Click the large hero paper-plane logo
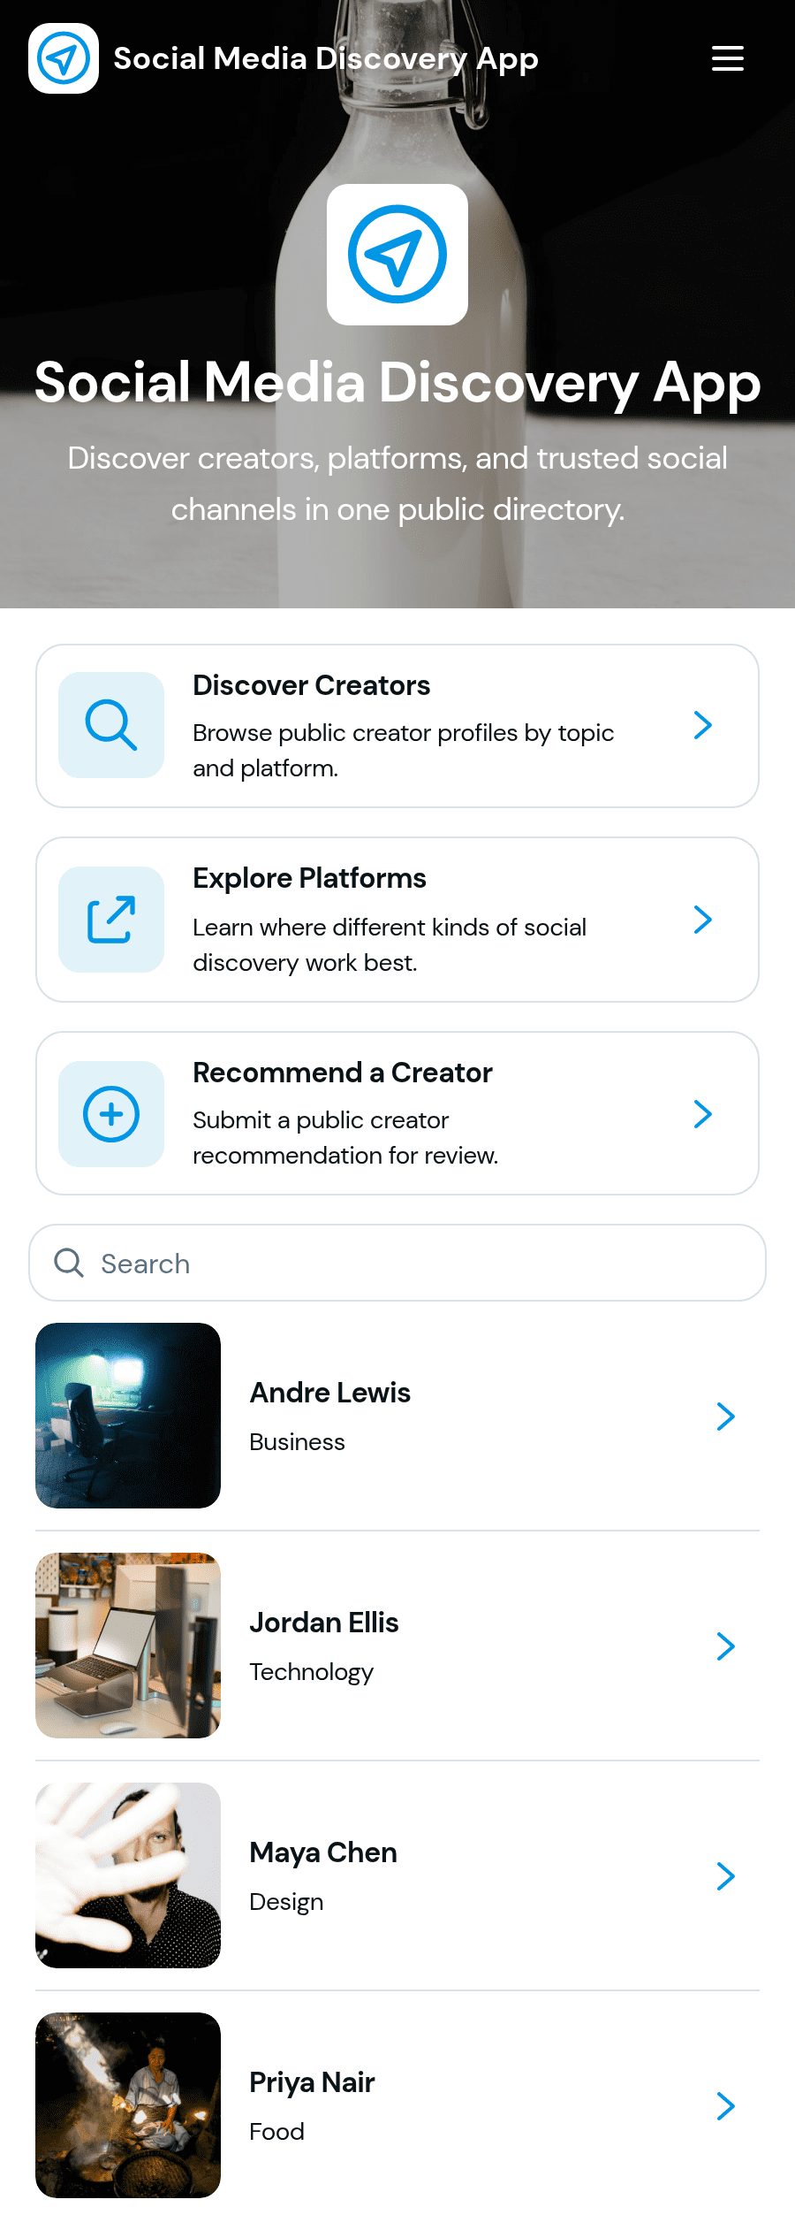The width and height of the screenshot is (795, 2230). 397,255
